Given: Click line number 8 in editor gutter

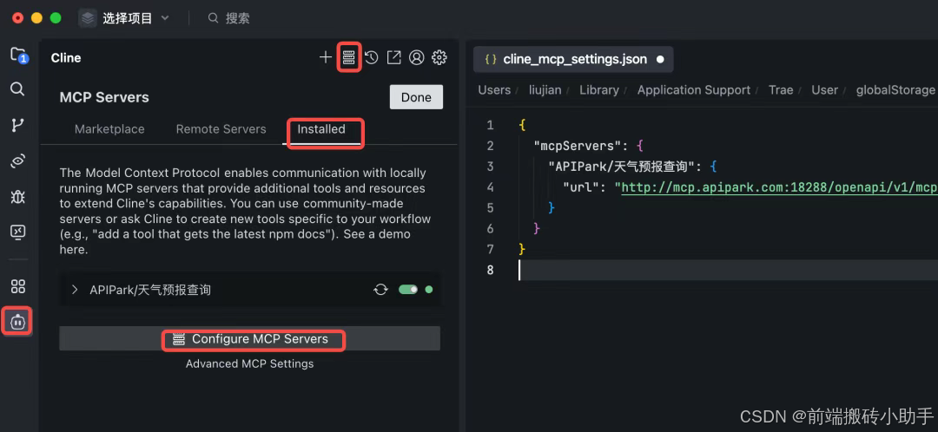Looking at the screenshot, I should 490,270.
